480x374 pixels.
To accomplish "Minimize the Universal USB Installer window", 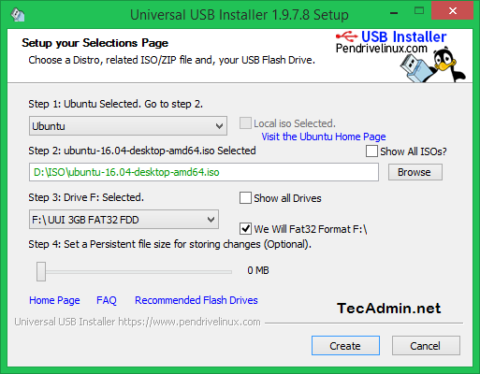I will (394, 13).
